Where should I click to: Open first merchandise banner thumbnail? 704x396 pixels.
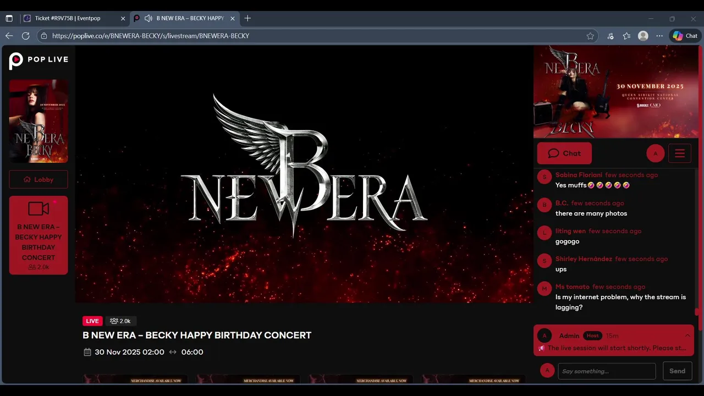[x=135, y=379]
